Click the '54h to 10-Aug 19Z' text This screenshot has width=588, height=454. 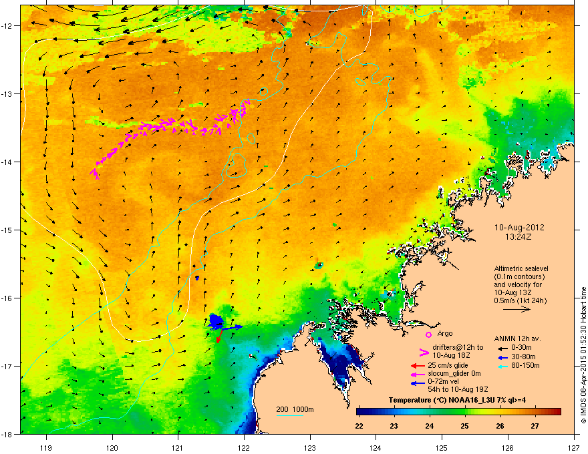[458, 389]
